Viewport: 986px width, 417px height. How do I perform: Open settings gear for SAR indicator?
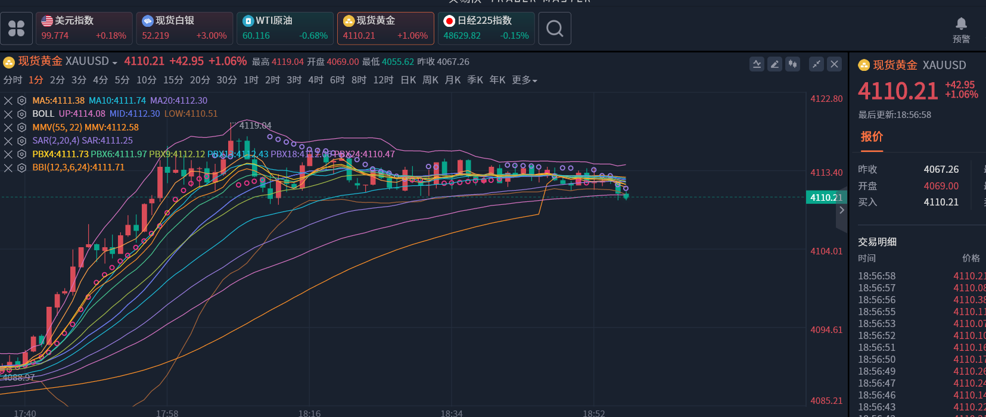click(x=22, y=141)
